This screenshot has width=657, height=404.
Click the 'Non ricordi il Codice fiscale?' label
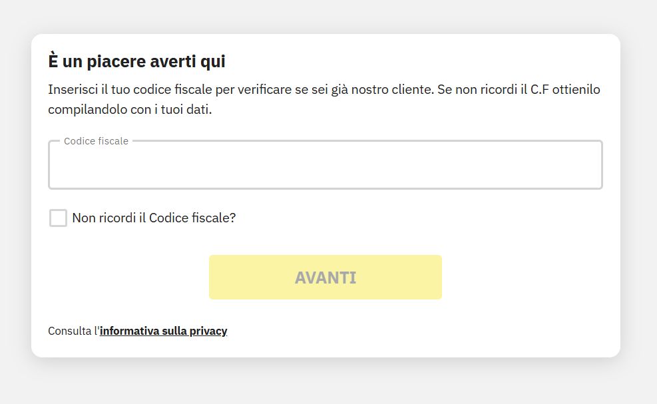coord(154,218)
